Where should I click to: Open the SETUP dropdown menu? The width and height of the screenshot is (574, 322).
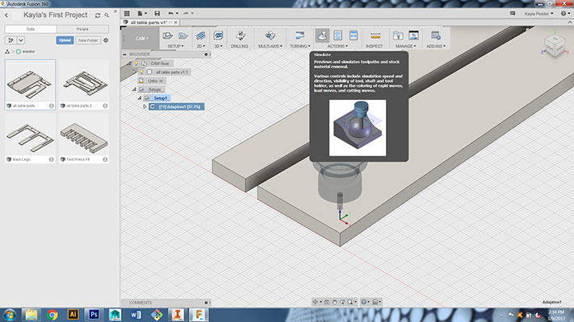coord(176,47)
